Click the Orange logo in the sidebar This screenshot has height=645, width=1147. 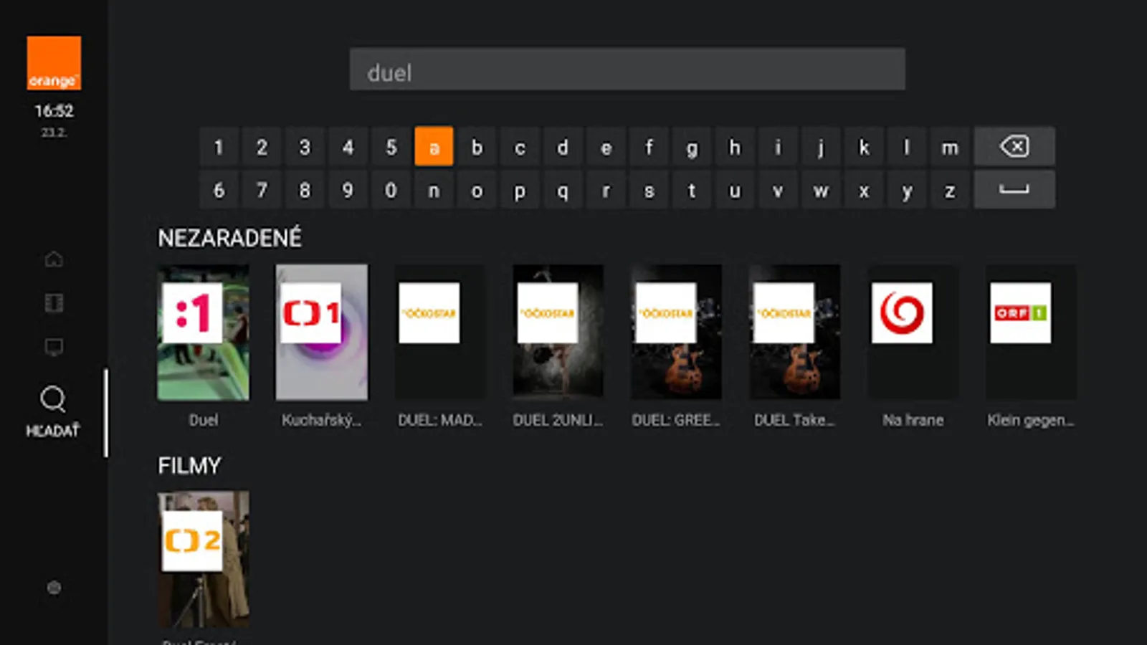pos(54,63)
